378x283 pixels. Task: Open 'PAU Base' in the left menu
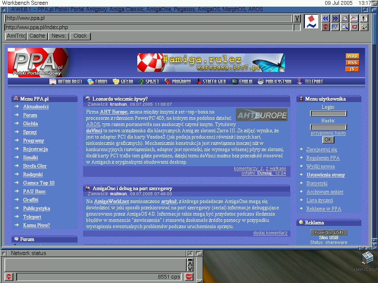(x=34, y=191)
